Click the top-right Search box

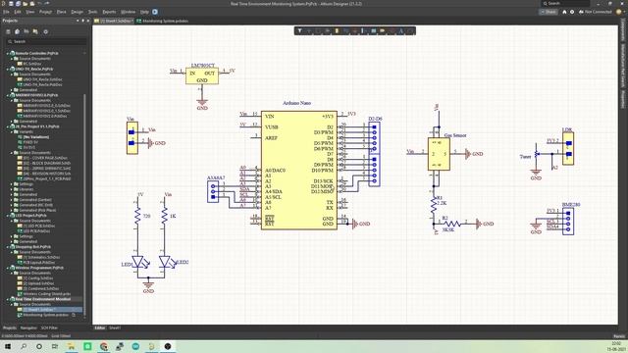tap(565, 3)
